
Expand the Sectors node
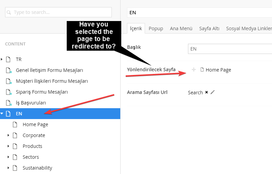(8, 157)
